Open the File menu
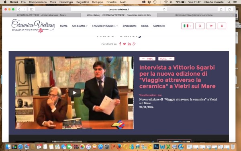Image resolution: width=241 pixels, height=151 pixels. pos(23,2)
